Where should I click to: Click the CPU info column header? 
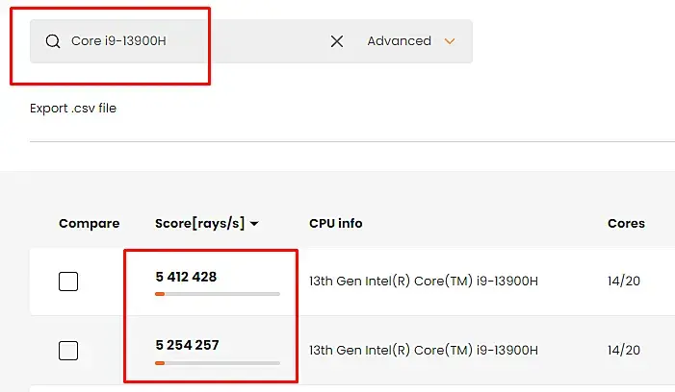pyautogui.click(x=335, y=223)
